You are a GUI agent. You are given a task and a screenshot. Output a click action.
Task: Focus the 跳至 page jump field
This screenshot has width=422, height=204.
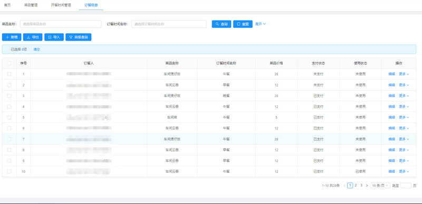(x=406, y=186)
